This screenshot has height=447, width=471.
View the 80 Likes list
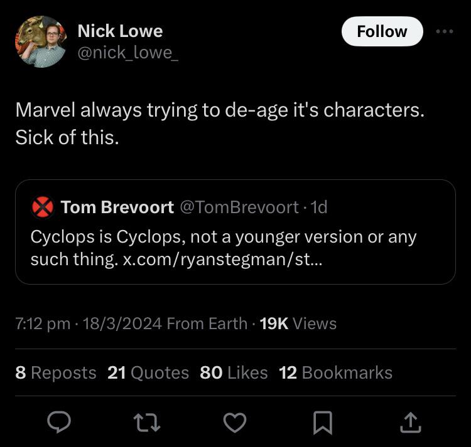234,372
